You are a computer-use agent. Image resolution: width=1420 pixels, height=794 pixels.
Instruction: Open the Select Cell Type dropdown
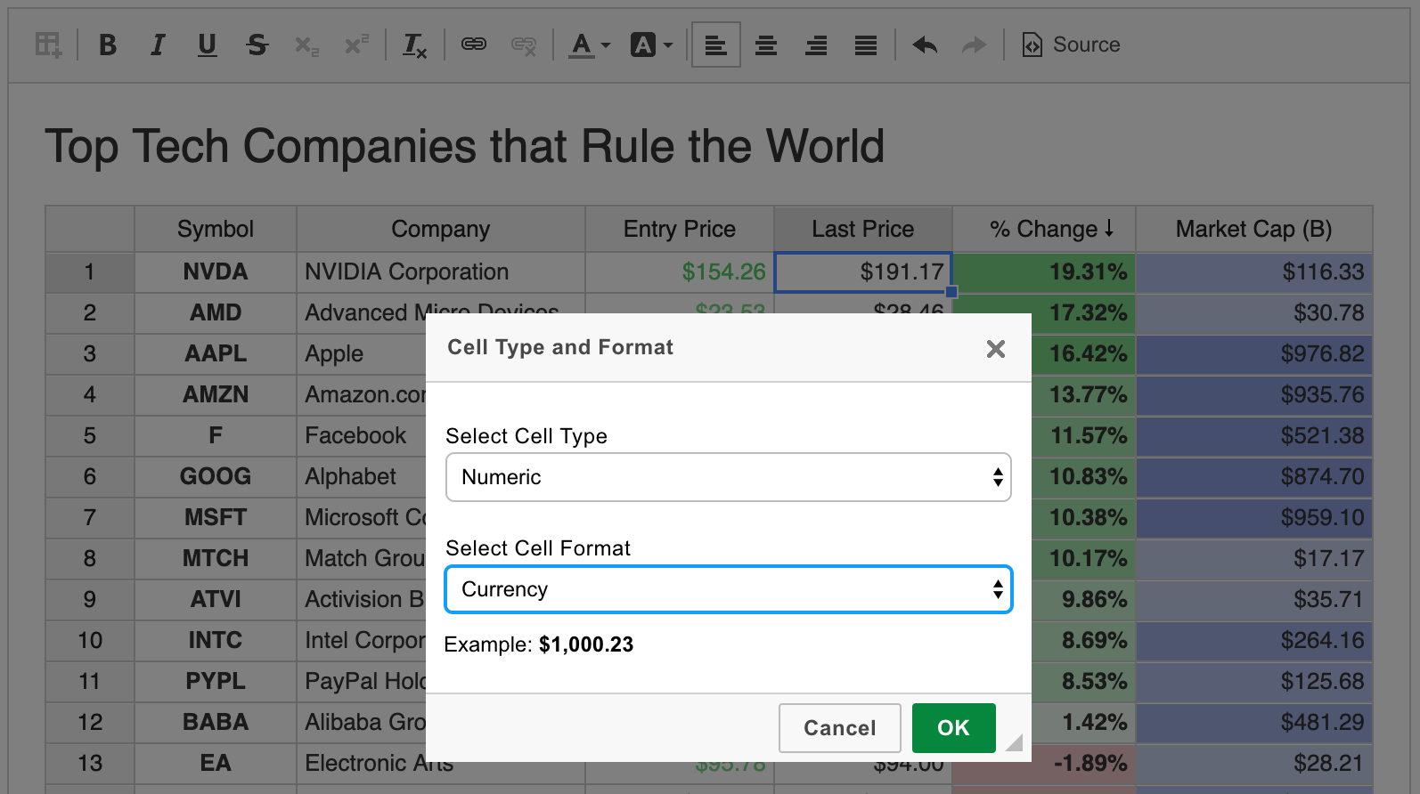coord(729,477)
